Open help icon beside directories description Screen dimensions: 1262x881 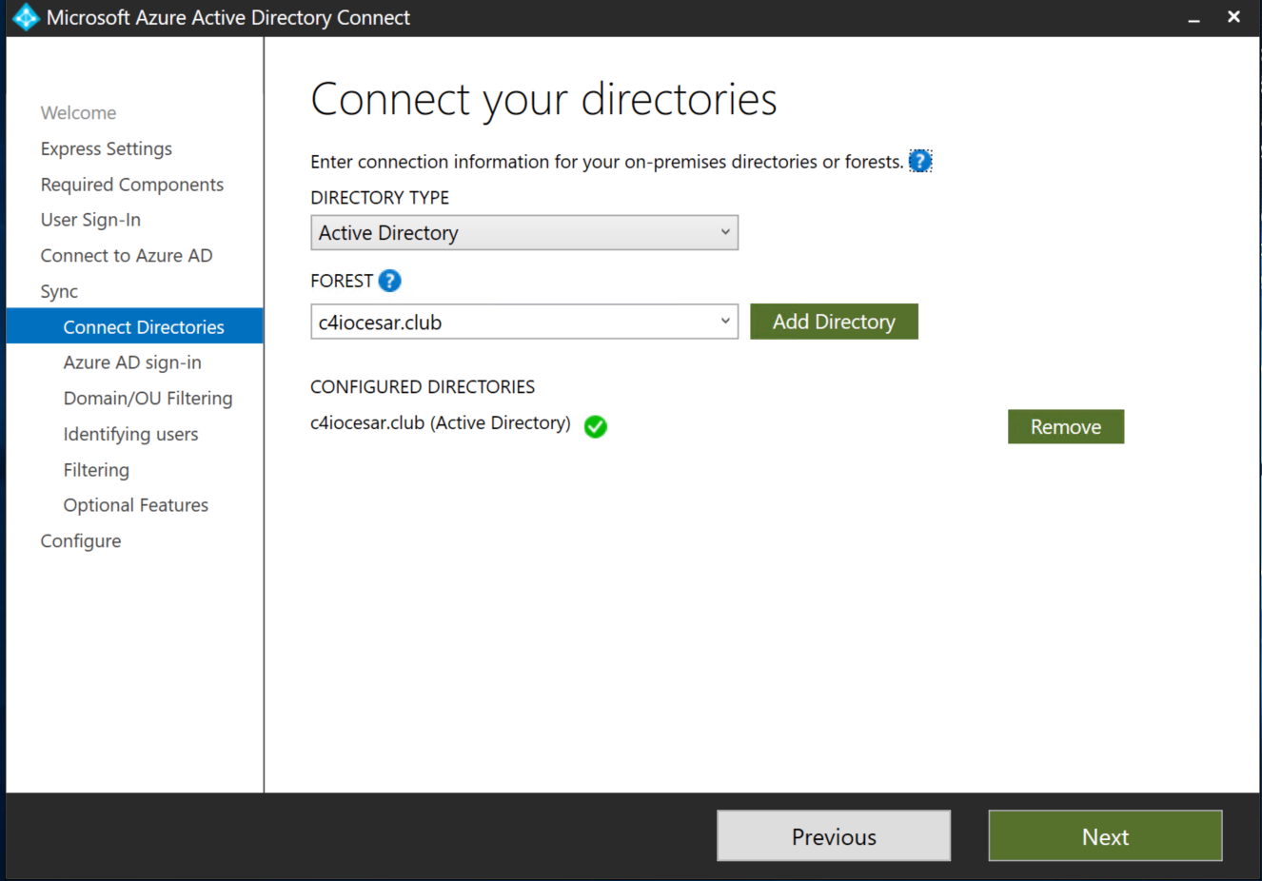(920, 161)
